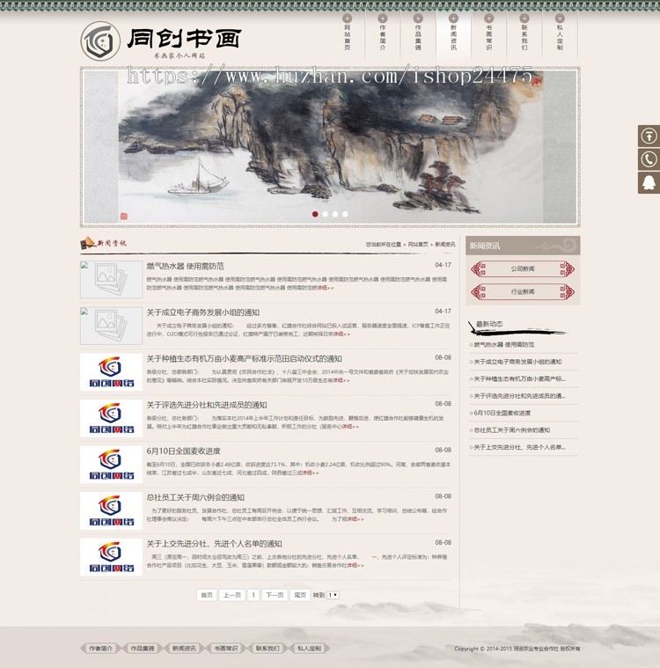The image size is (660, 668).
Task: Open the 公司新闻 sidebar category
Action: (523, 268)
